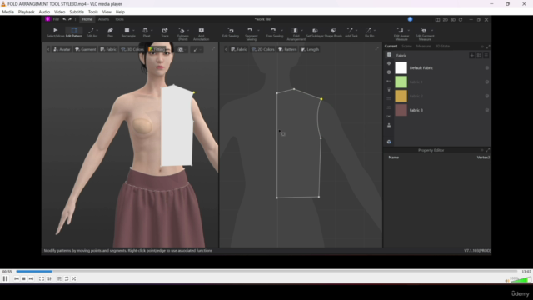Maximize the 3D viewport with expand icon
The height and width of the screenshot is (300, 533).
213,49
